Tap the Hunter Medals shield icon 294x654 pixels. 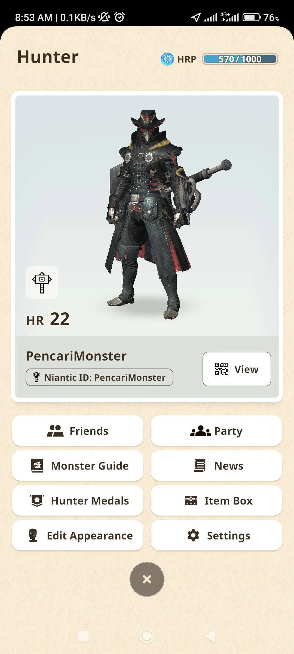click(37, 501)
